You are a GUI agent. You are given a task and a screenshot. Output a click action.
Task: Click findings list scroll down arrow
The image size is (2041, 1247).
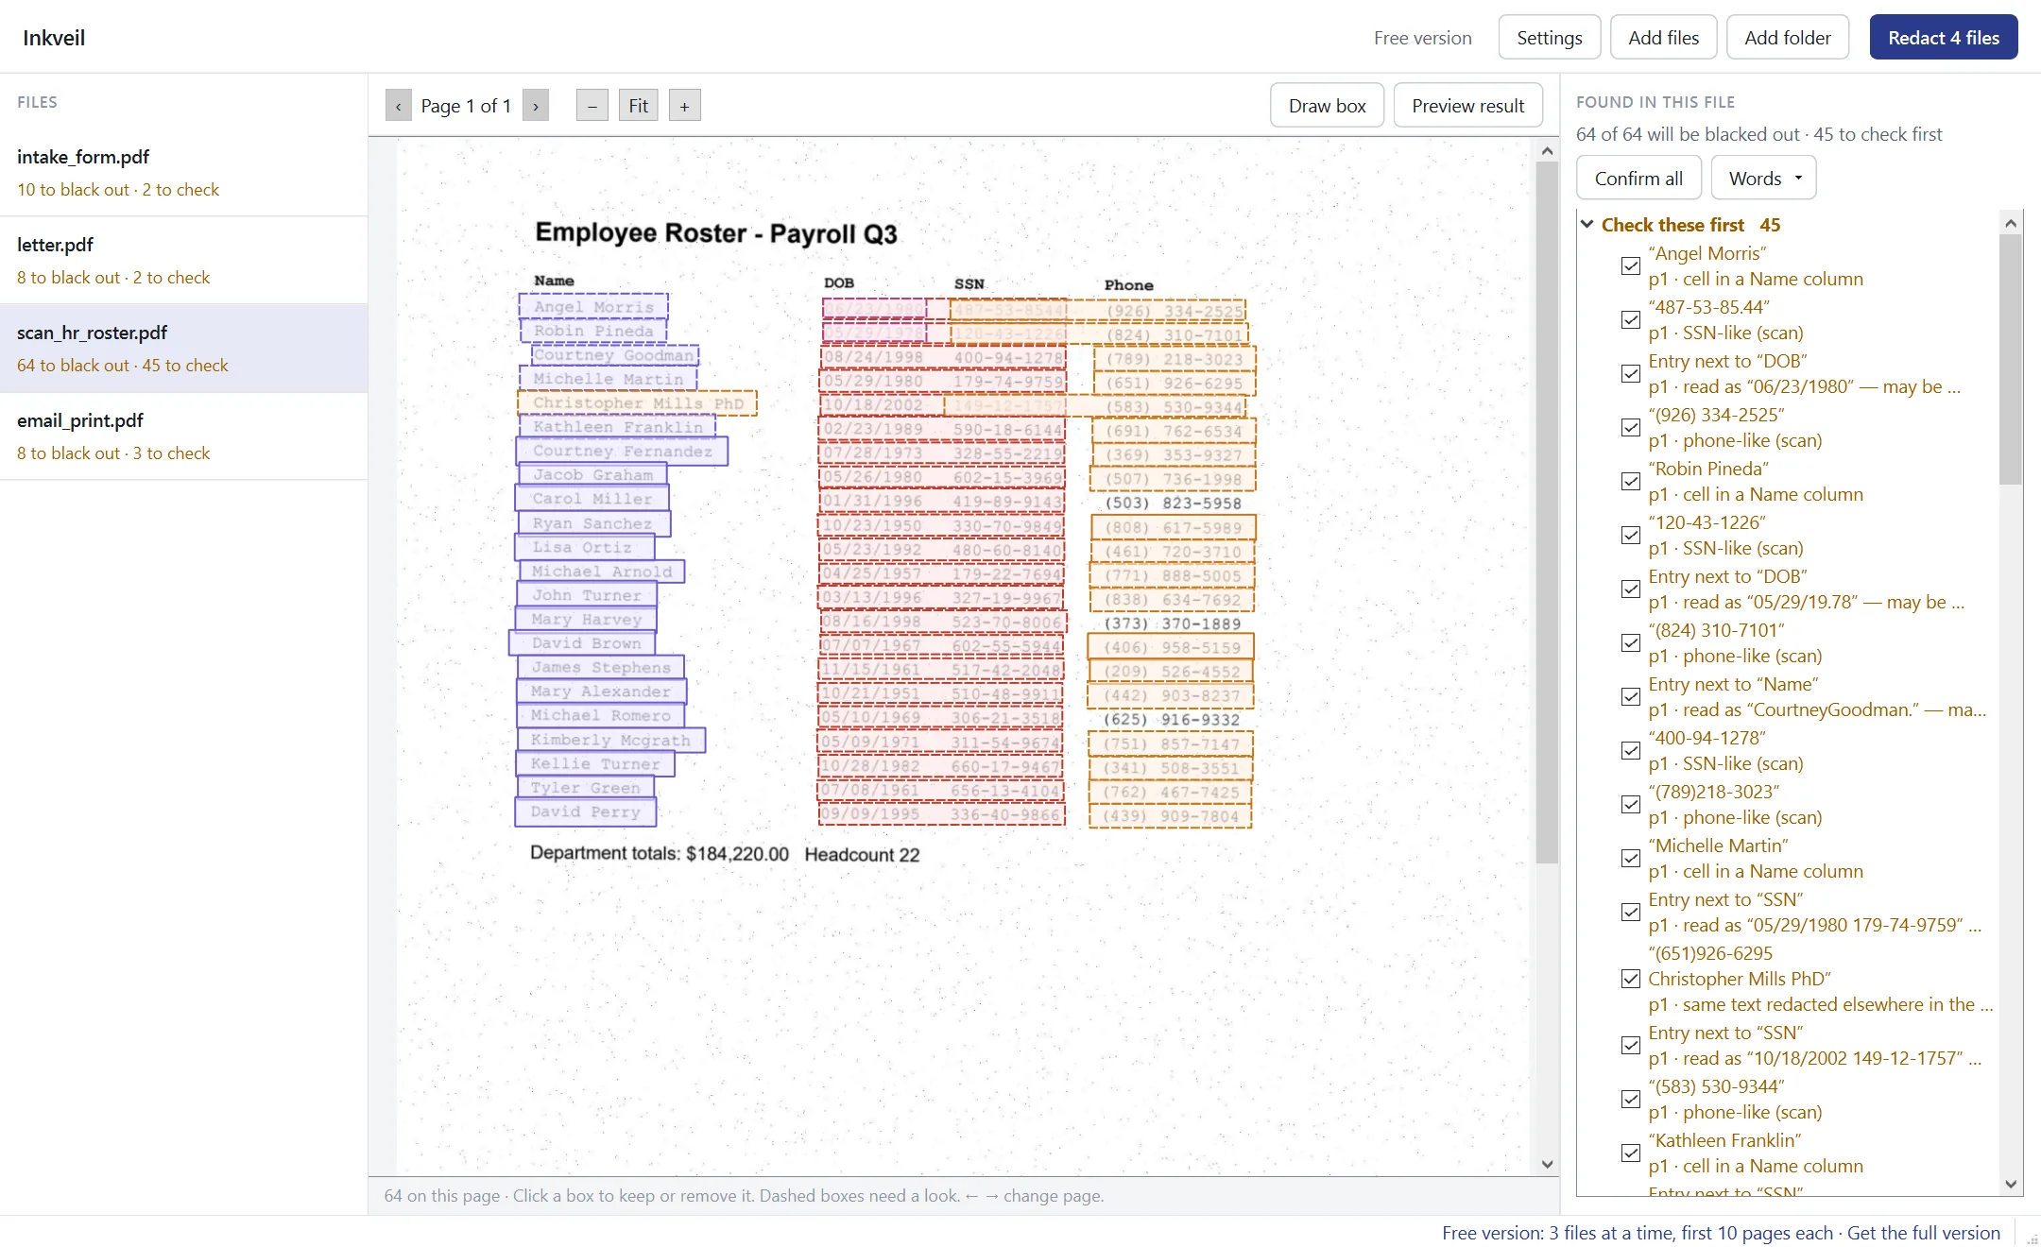tap(2011, 1184)
